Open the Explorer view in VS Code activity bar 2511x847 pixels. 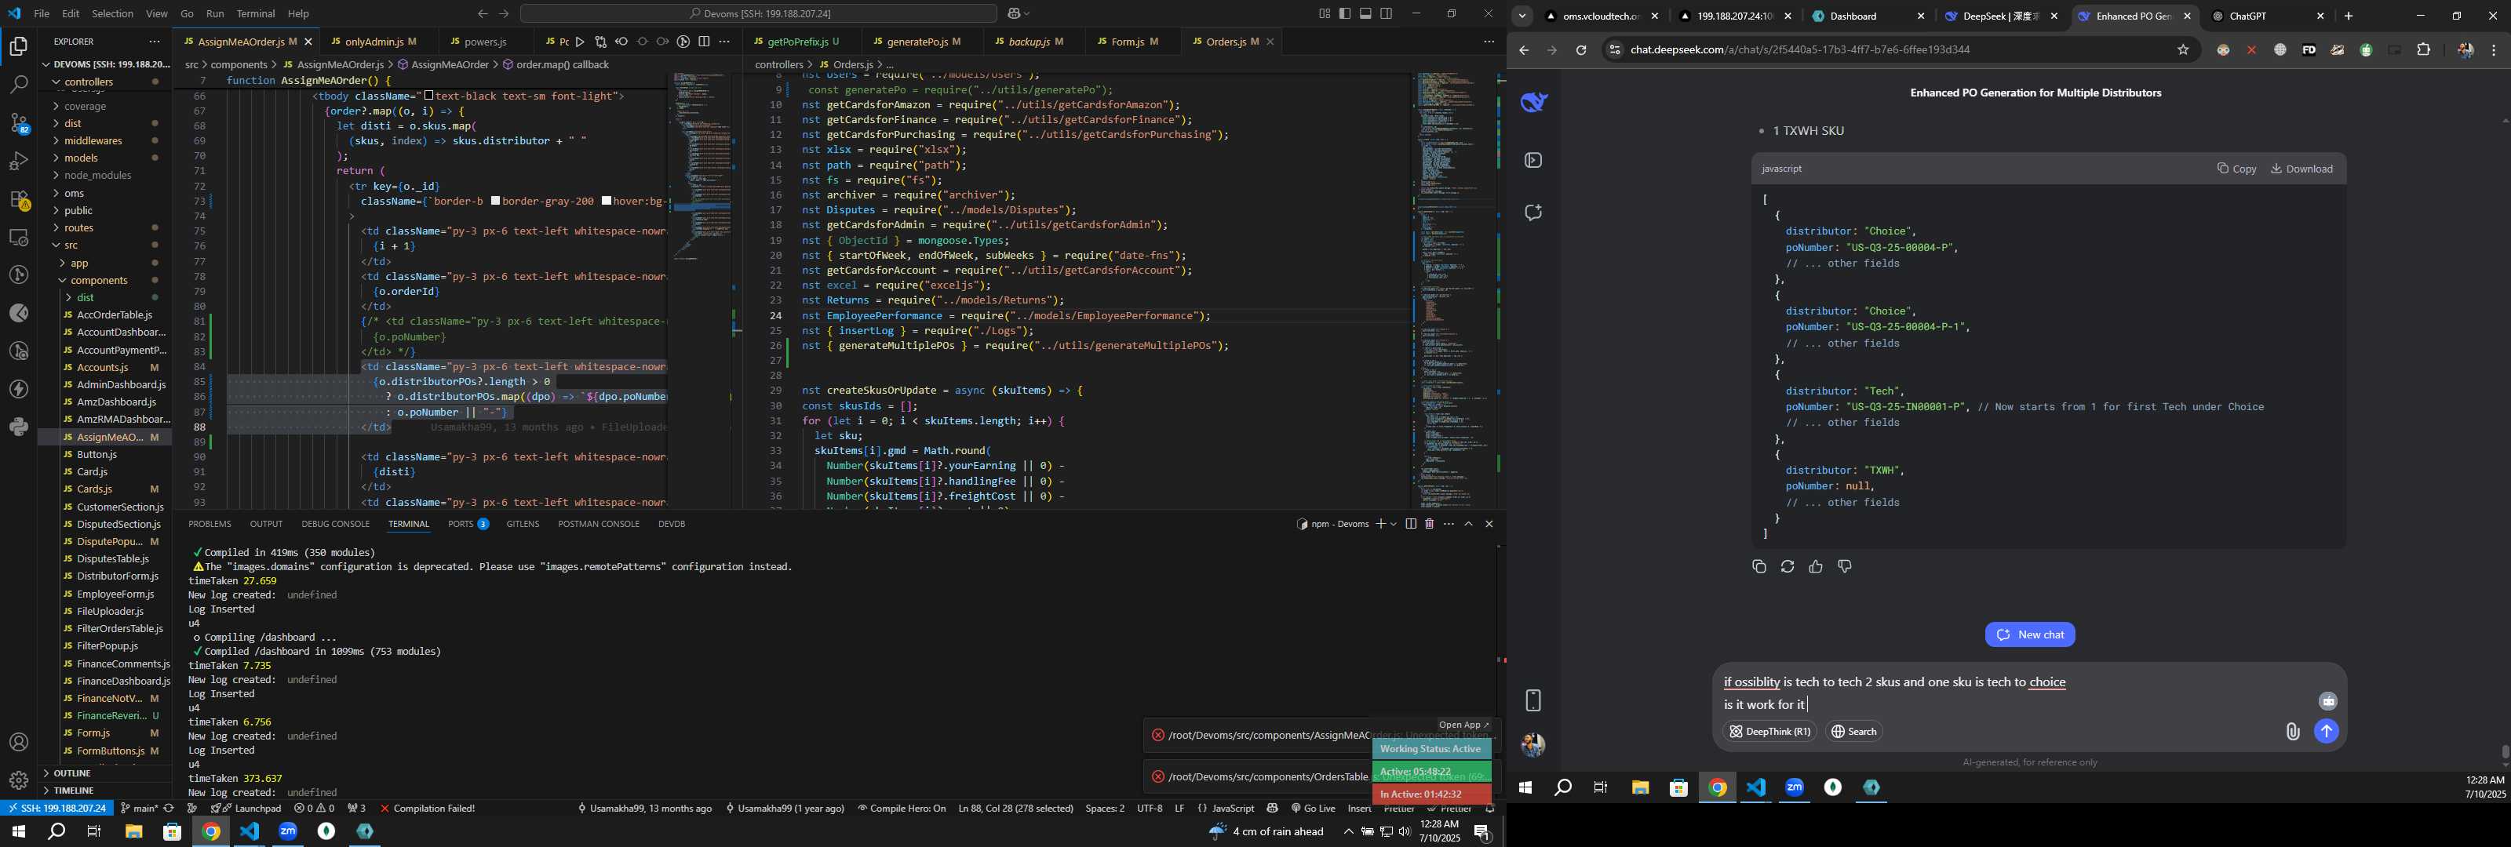coord(19,45)
